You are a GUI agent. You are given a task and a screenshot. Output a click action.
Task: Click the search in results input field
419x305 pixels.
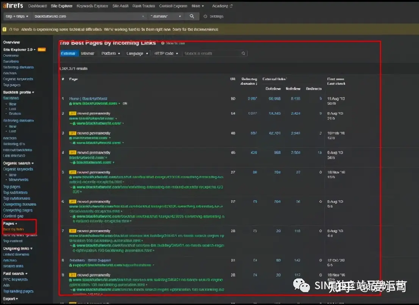click(x=211, y=53)
